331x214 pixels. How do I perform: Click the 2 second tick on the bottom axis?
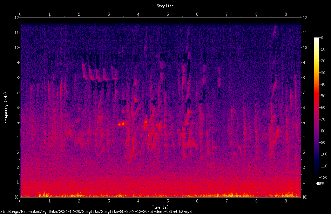(79, 201)
